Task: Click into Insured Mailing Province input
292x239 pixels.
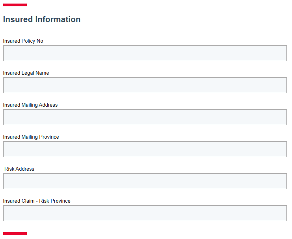Action: click(x=145, y=149)
